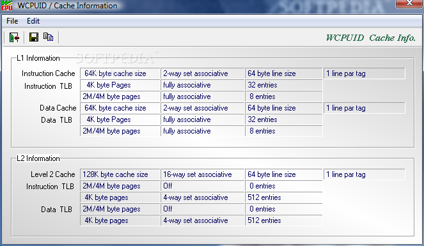
Task: Select Level 2 Cache '64 byte line size' cell
Action: click(x=284, y=174)
